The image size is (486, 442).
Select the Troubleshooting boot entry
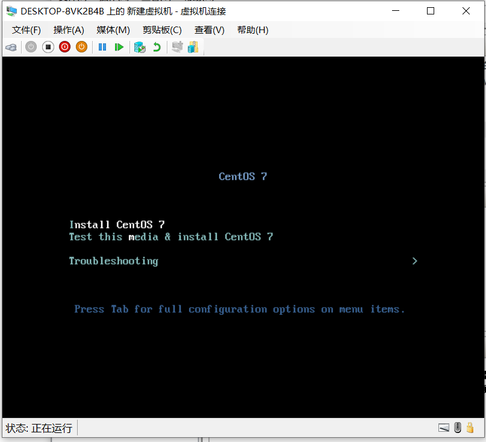[113, 261]
